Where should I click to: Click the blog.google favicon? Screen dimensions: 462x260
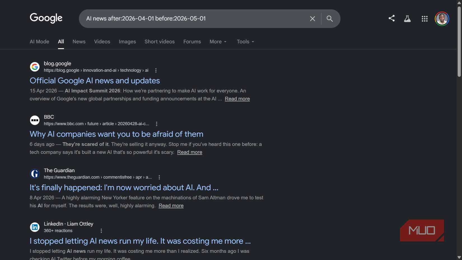pos(35,67)
